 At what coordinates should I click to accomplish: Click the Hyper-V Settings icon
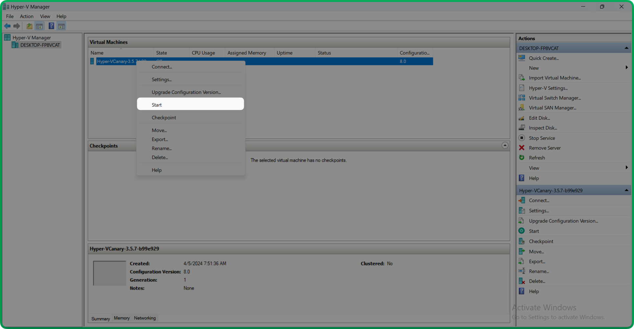(x=522, y=88)
